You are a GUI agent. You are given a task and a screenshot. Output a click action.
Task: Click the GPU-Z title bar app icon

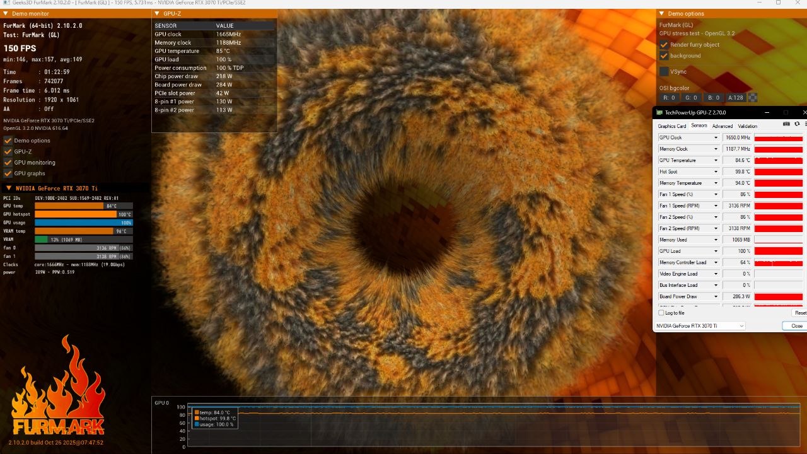click(659, 113)
